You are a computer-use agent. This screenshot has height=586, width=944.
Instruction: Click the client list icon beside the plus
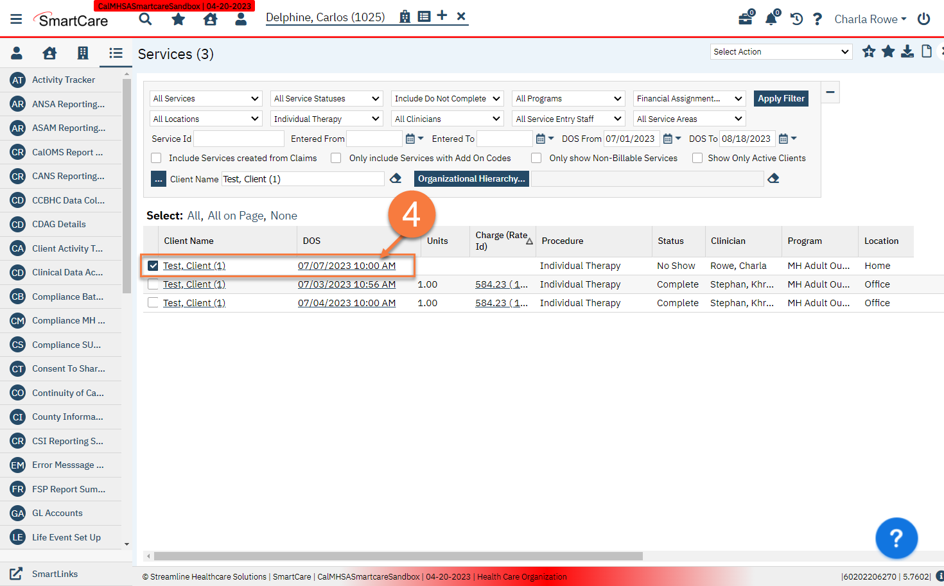tap(424, 15)
